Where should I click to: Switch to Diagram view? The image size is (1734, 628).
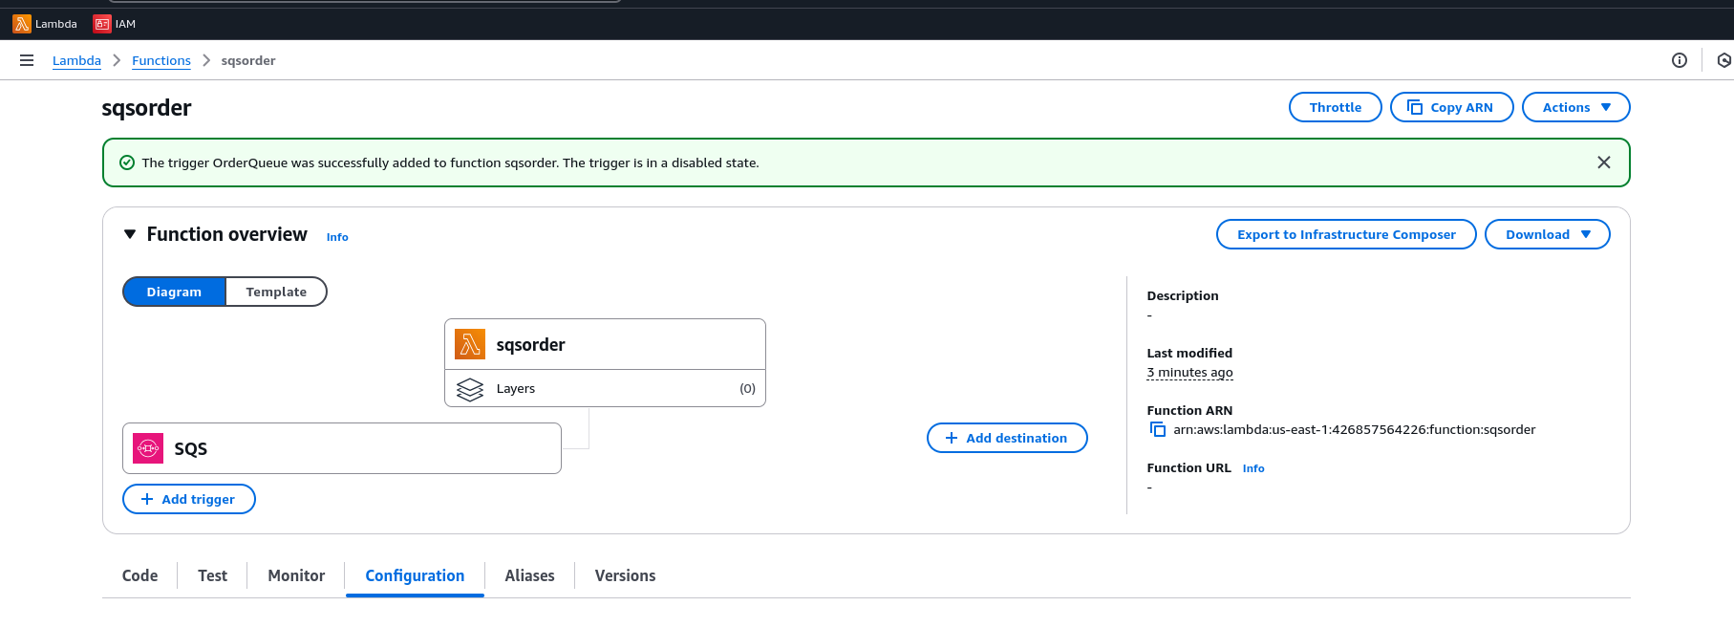tap(174, 292)
